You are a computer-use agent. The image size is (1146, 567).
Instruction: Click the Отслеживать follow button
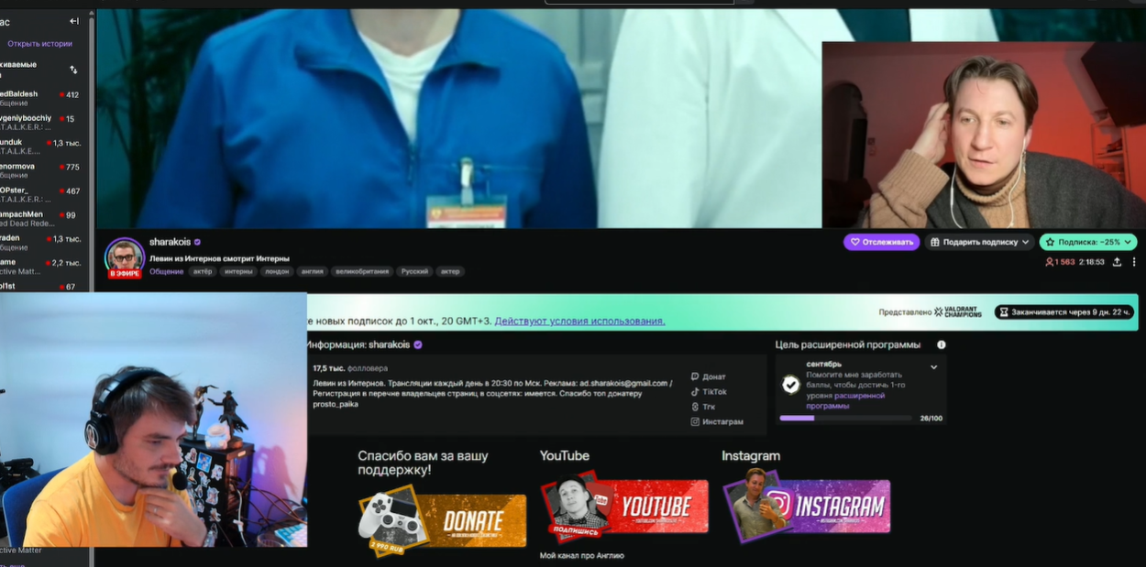coord(881,242)
